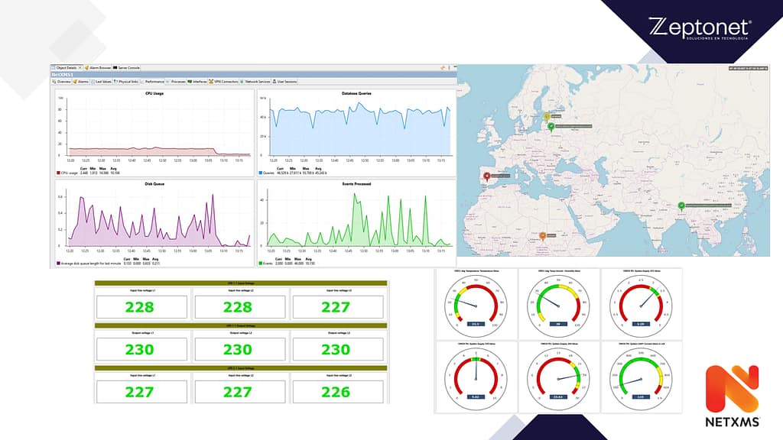Click the red map marker over Spain
783x440 pixels.
486,175
